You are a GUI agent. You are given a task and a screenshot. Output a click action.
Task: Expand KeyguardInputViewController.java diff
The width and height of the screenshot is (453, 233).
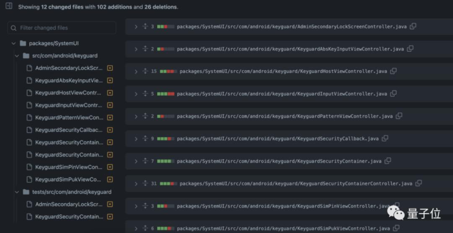point(136,94)
